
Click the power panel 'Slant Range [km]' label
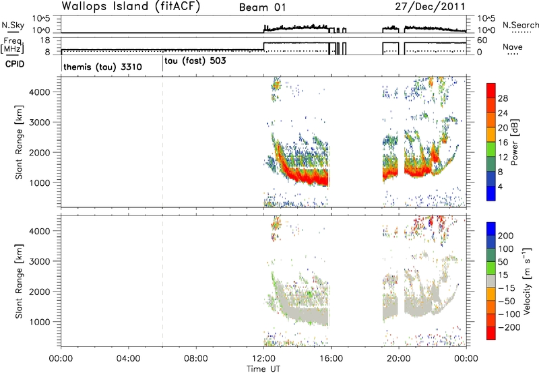[19, 142]
